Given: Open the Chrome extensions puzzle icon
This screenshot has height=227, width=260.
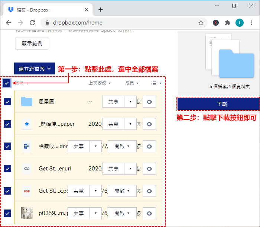Looking at the screenshot, I should point(227,23).
